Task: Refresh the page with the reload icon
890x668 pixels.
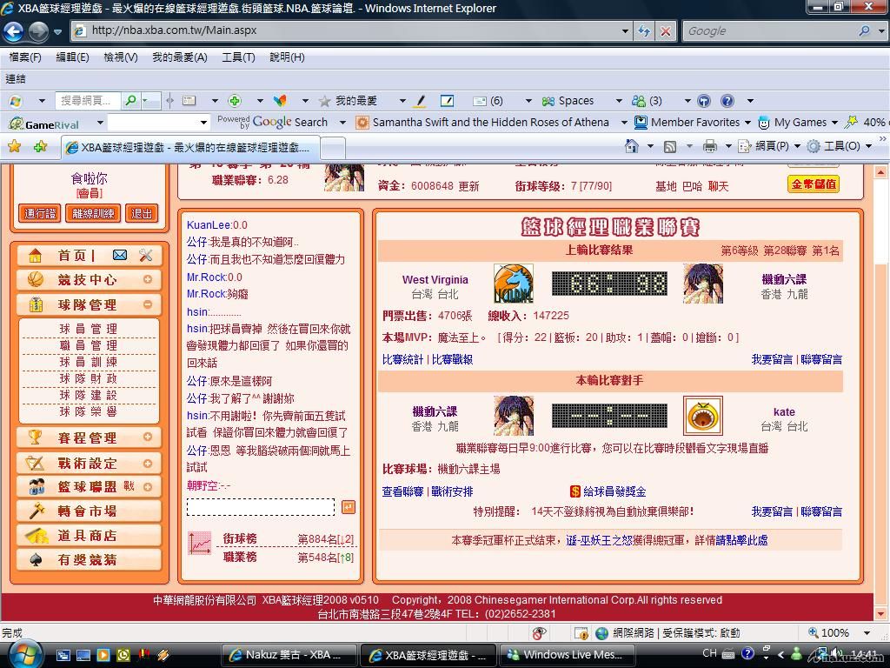Action: click(644, 30)
